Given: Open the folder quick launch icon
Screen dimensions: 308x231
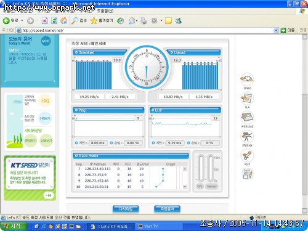Looking at the screenshot, I should click(x=78, y=227).
